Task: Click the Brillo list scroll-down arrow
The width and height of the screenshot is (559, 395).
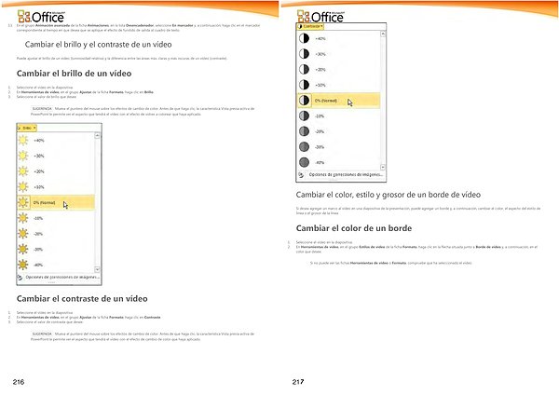Action: [x=97, y=269]
